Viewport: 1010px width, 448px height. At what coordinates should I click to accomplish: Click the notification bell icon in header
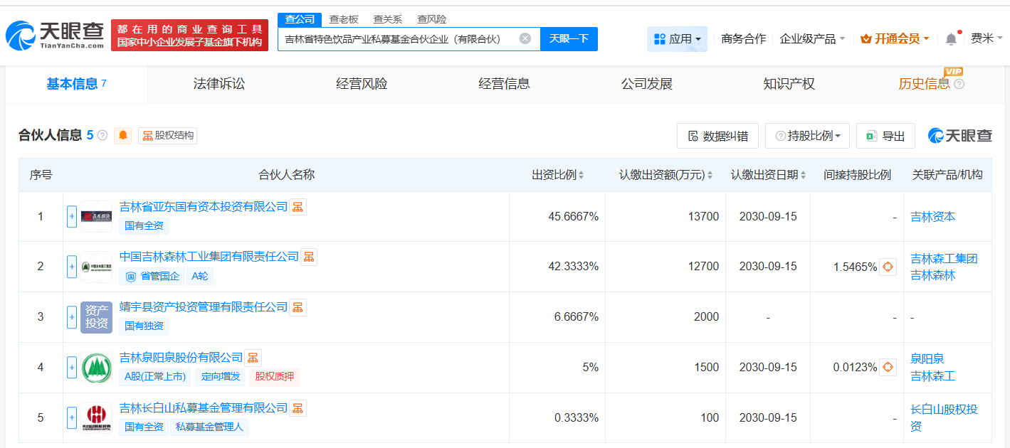951,39
